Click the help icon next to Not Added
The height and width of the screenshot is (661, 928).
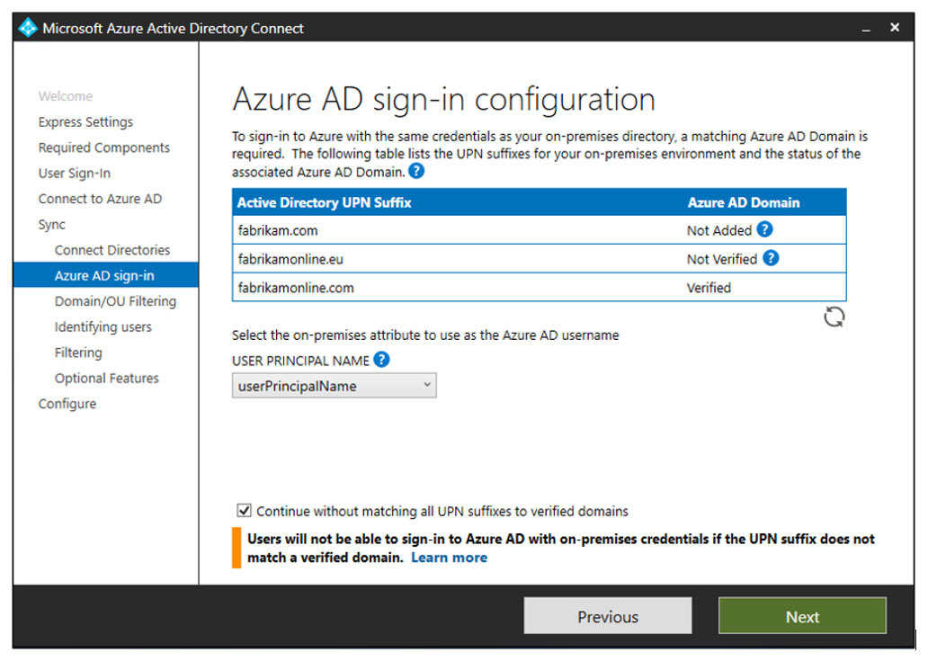(764, 229)
